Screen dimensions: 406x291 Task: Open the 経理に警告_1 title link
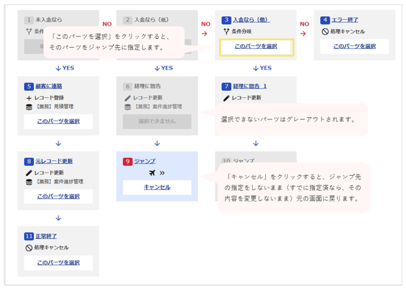point(250,87)
